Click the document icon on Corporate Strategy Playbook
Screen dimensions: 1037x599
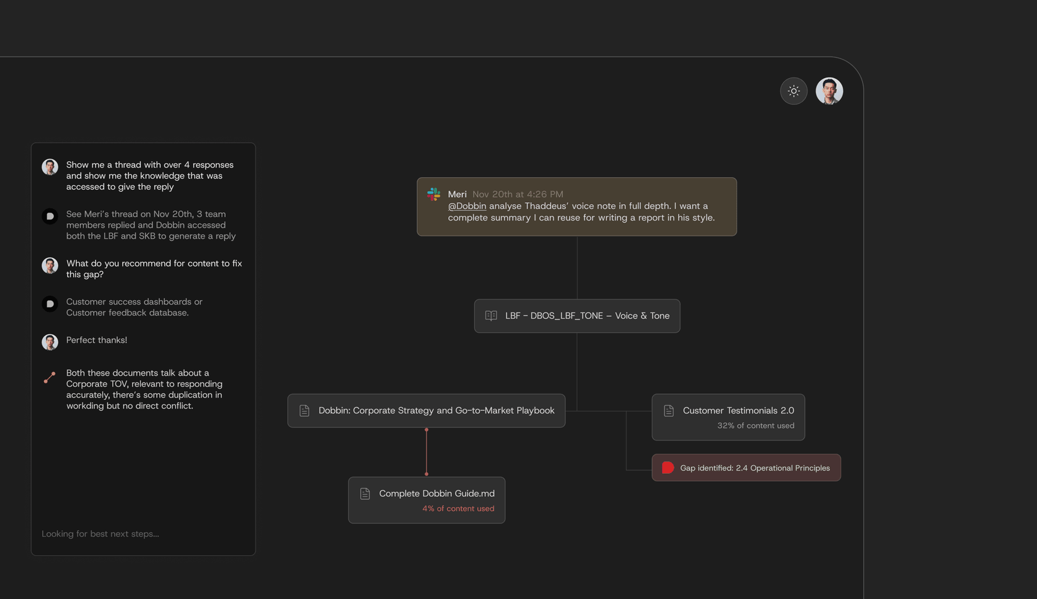[x=304, y=410]
